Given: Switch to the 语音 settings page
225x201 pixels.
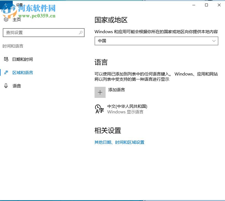Looking at the screenshot, I should tap(17, 86).
